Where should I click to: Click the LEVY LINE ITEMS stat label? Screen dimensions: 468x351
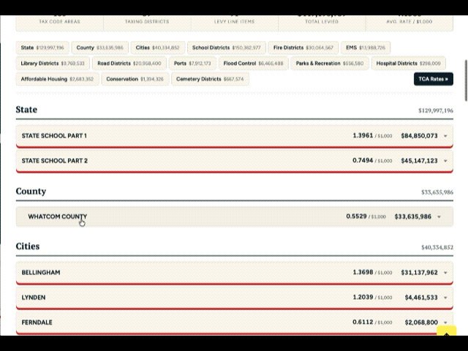234,21
